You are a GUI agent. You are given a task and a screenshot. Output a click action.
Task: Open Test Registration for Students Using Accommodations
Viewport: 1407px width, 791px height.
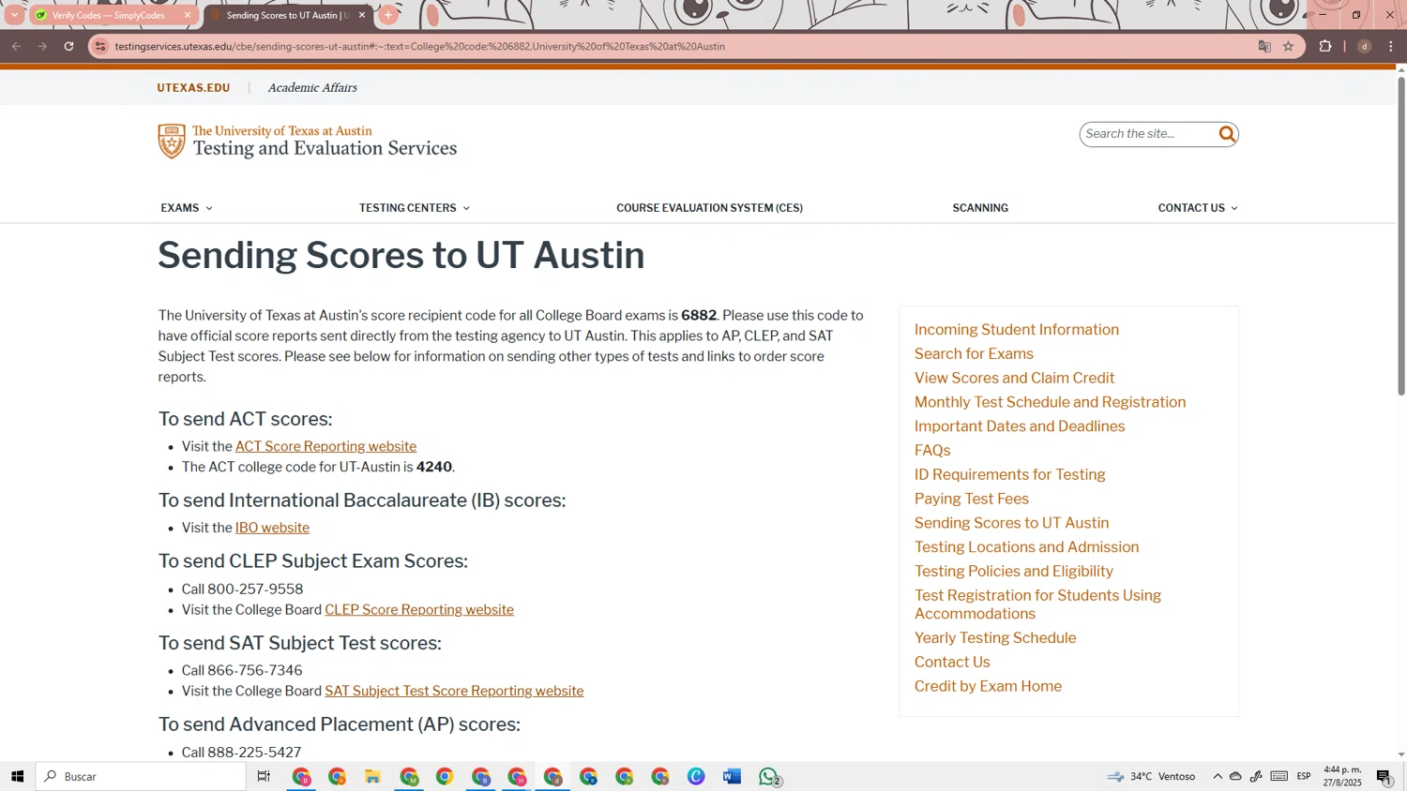1037,604
